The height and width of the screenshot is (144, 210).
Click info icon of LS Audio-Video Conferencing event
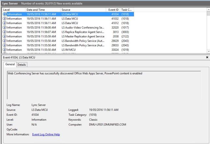5,28
